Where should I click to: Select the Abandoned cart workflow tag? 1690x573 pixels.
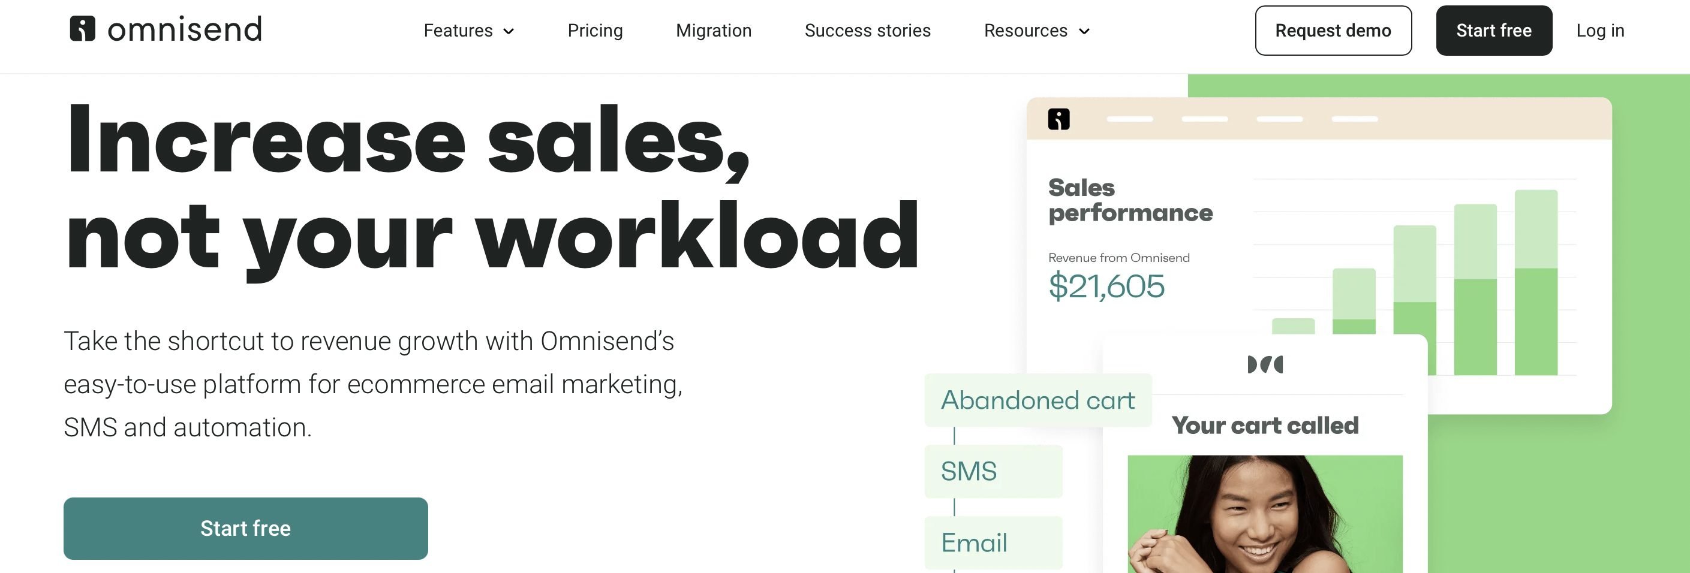click(x=1038, y=400)
